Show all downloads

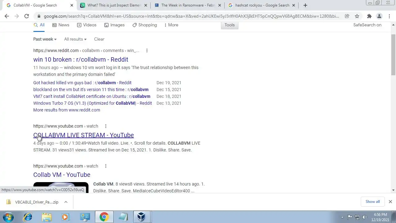[372, 202]
